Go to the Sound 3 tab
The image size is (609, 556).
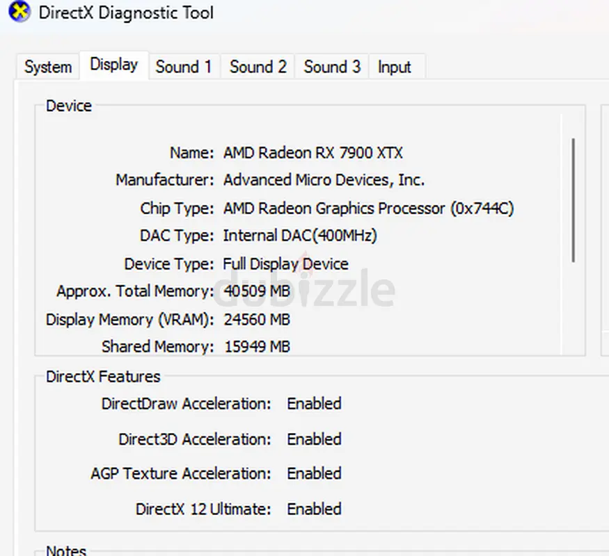coord(332,67)
